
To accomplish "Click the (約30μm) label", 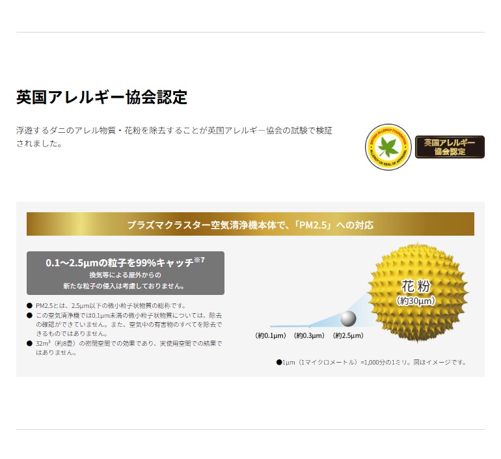I will tap(416, 301).
